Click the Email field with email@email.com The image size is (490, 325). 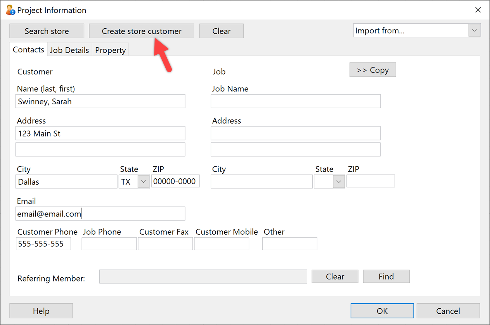click(100, 214)
